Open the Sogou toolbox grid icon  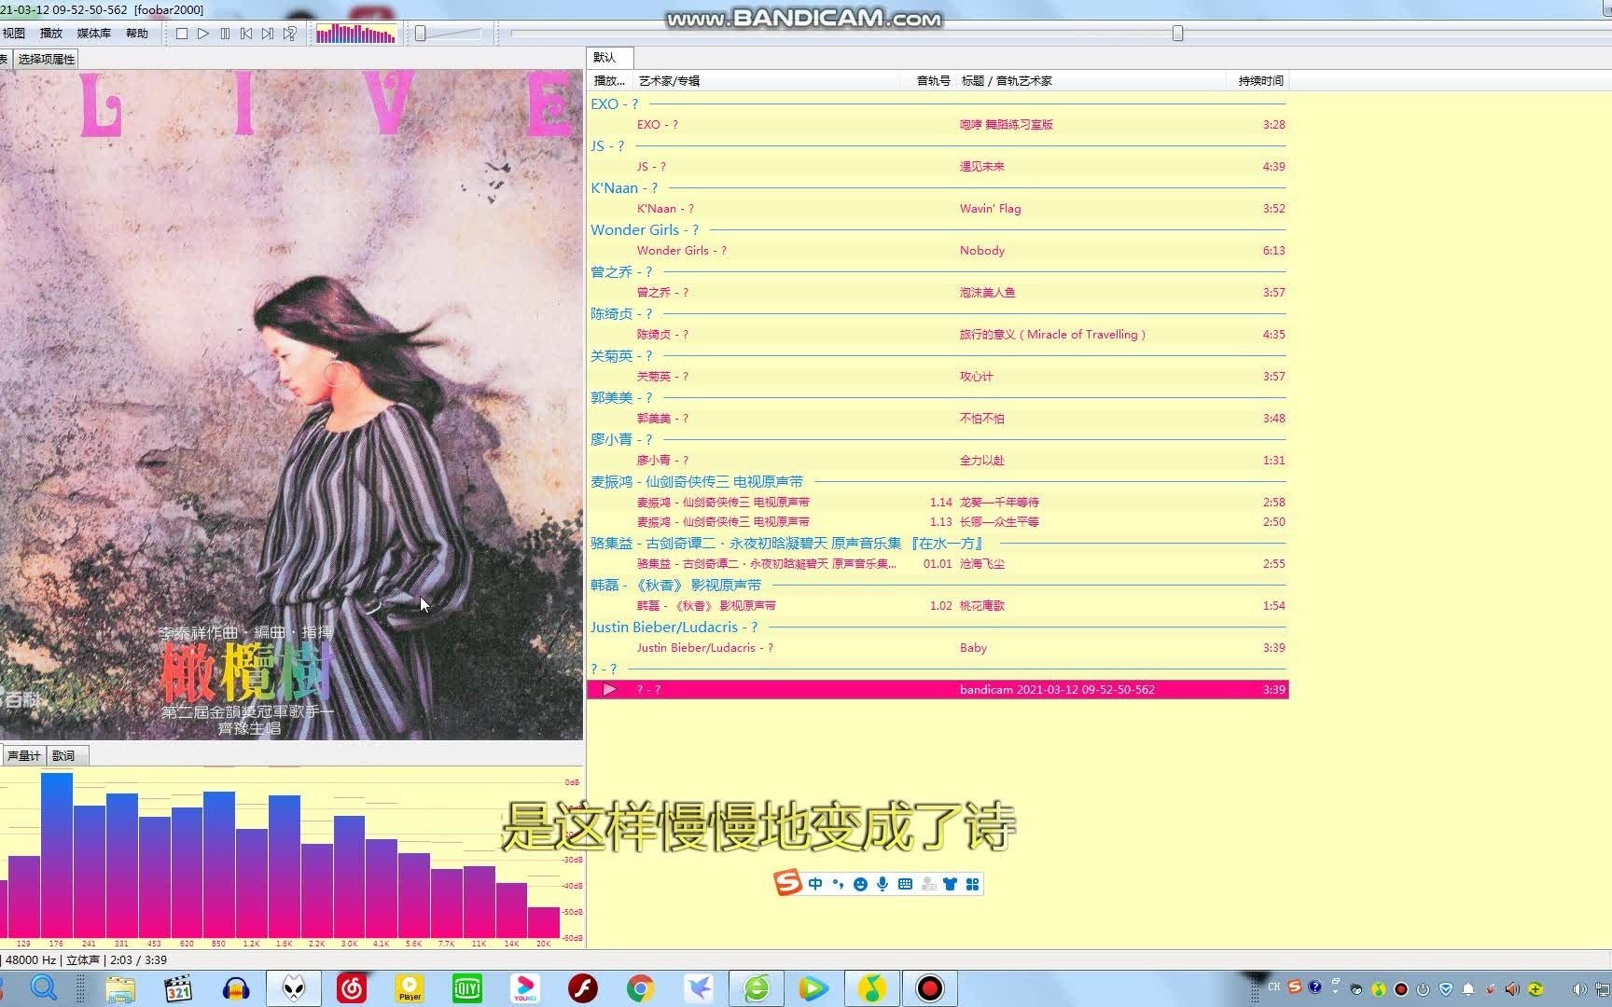click(973, 884)
